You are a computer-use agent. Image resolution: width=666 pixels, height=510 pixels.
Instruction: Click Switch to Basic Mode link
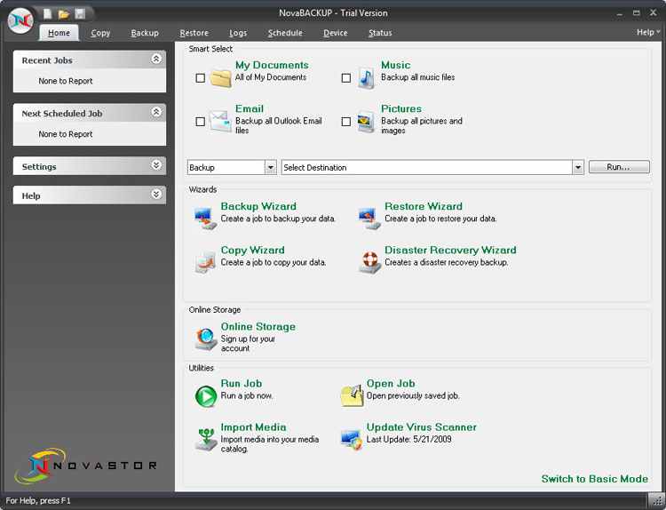click(x=594, y=479)
